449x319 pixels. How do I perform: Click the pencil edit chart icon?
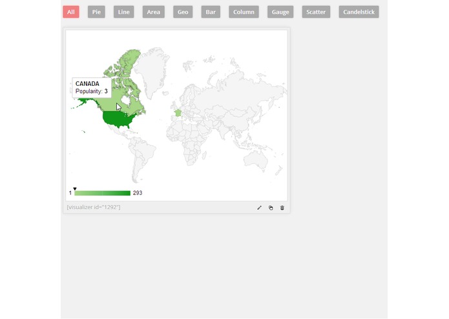(x=259, y=208)
